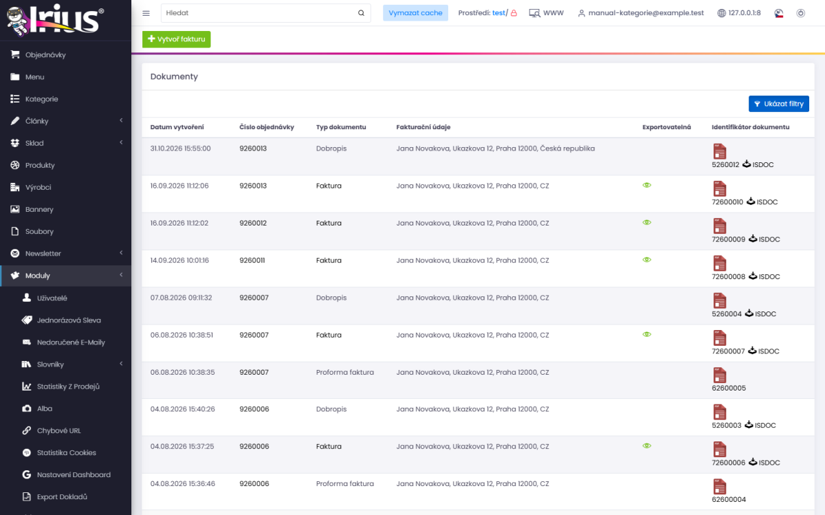Screen dimensions: 825x515
Task: Open the PDF icon for proforma 62600004
Action: [x=720, y=486]
